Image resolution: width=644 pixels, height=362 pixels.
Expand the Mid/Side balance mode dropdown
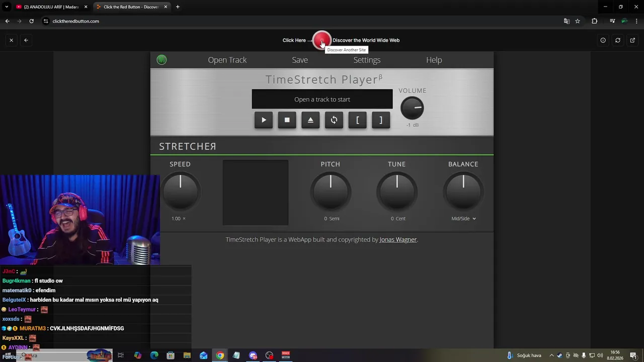pos(463,219)
